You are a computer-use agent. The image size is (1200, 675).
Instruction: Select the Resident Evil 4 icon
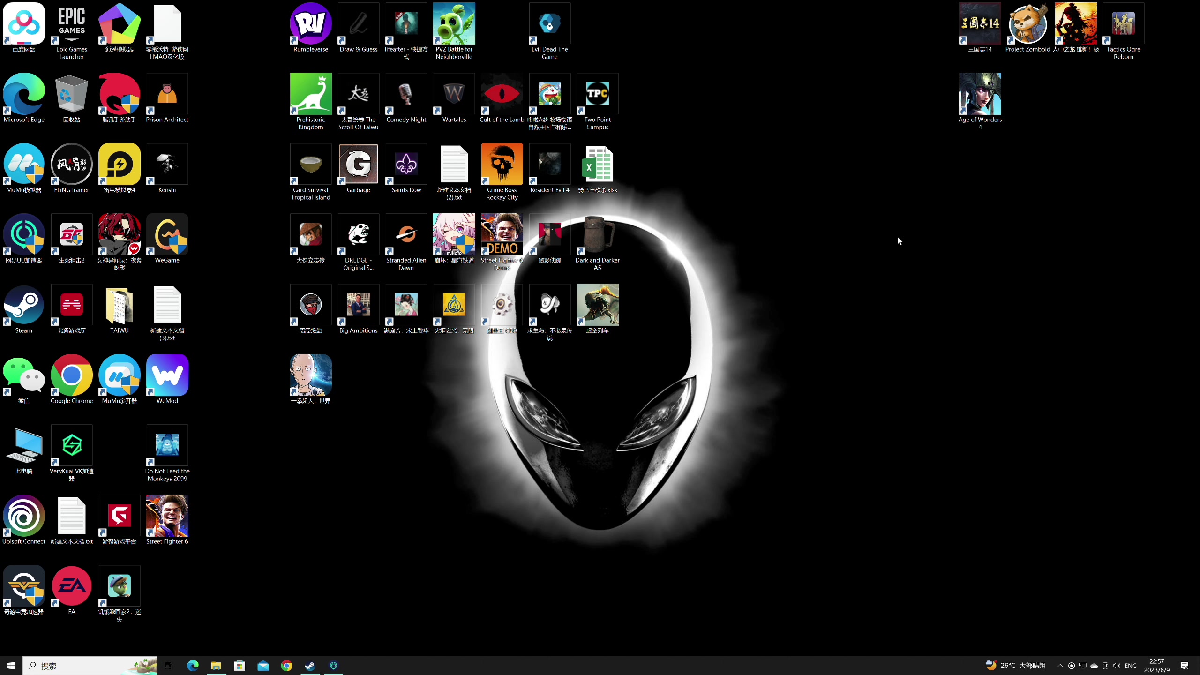click(550, 169)
